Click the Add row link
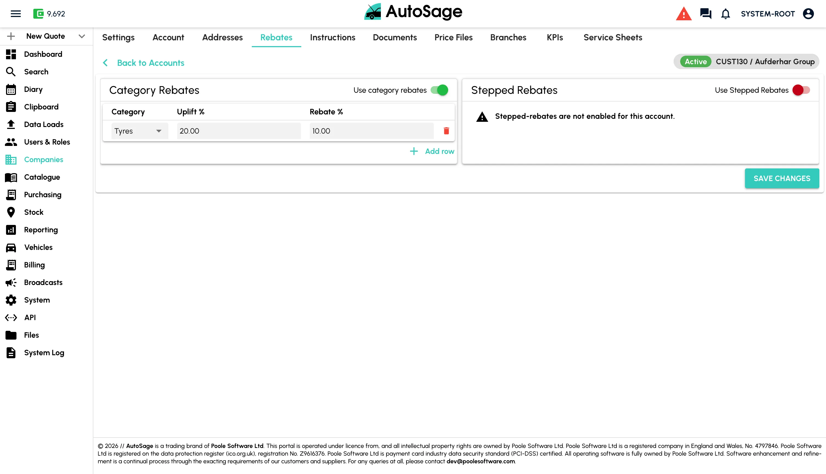The image size is (826, 474). coord(432,151)
